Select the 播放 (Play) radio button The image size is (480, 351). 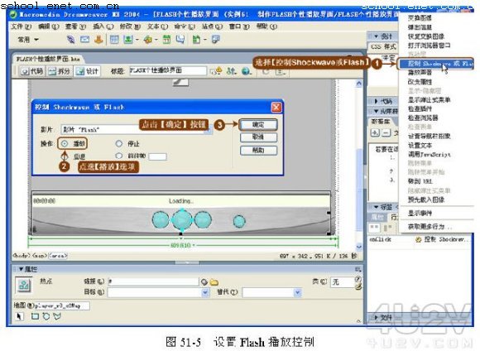point(65,143)
